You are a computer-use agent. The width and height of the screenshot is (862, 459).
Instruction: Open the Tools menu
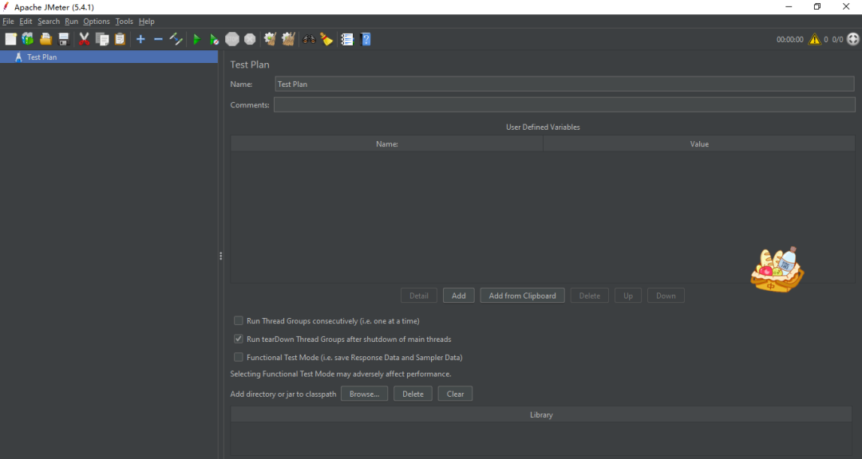125,22
